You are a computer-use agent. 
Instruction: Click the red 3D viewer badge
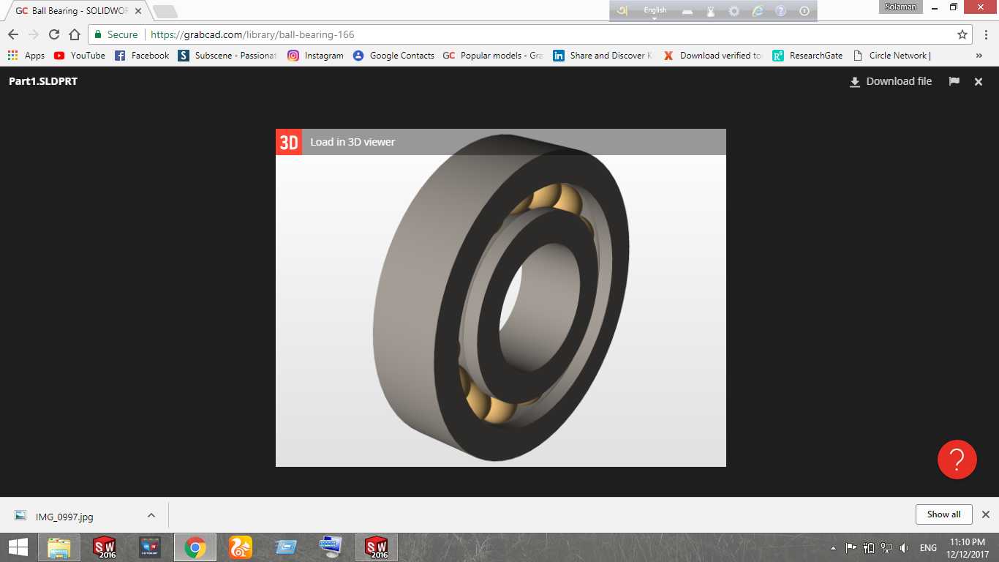(x=289, y=142)
